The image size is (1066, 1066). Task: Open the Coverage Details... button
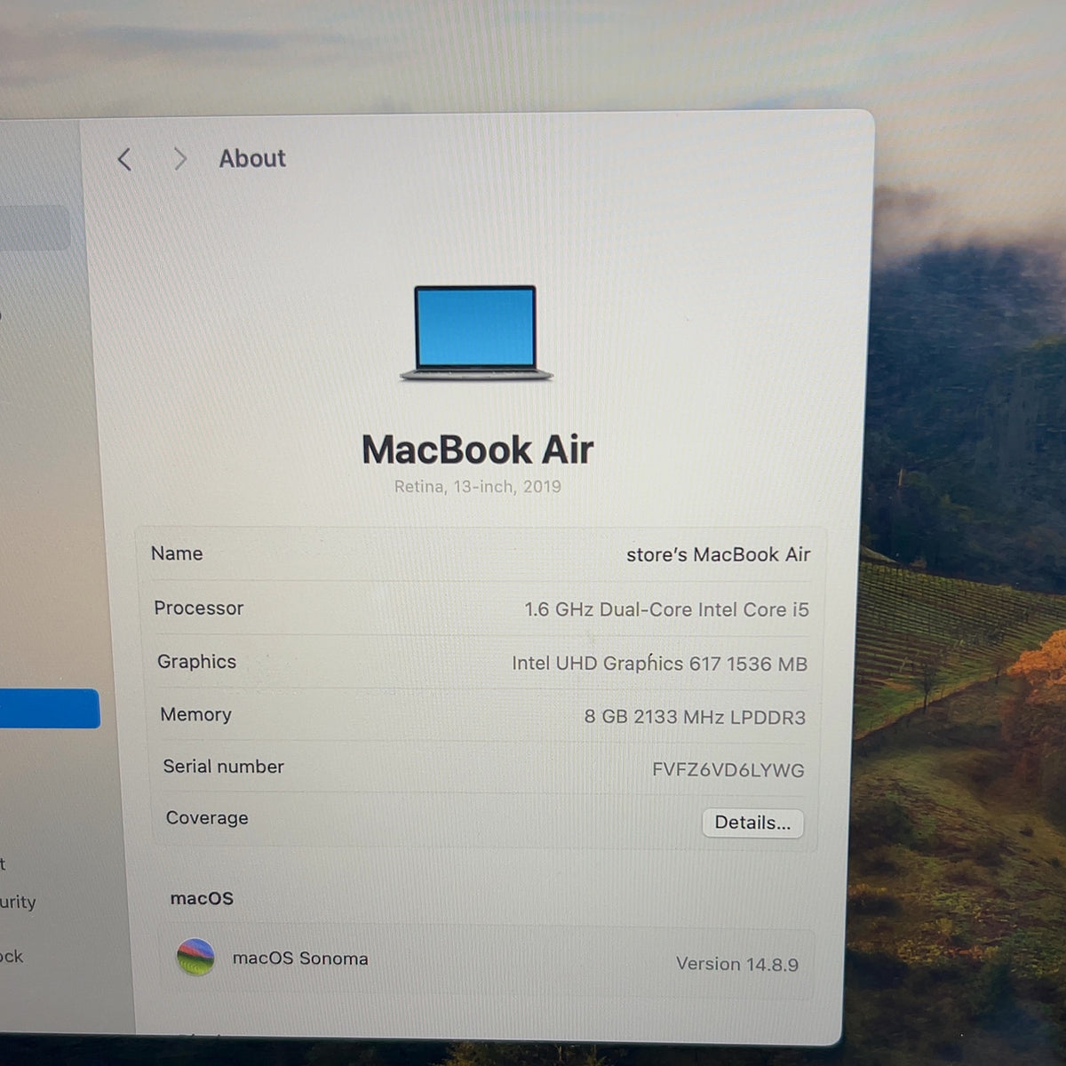[752, 823]
